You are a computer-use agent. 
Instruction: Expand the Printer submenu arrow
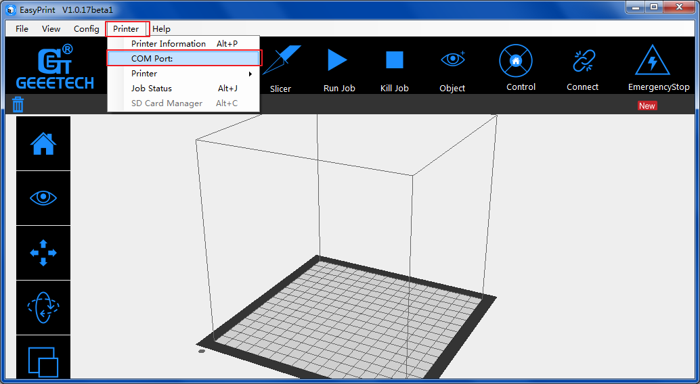tap(250, 74)
